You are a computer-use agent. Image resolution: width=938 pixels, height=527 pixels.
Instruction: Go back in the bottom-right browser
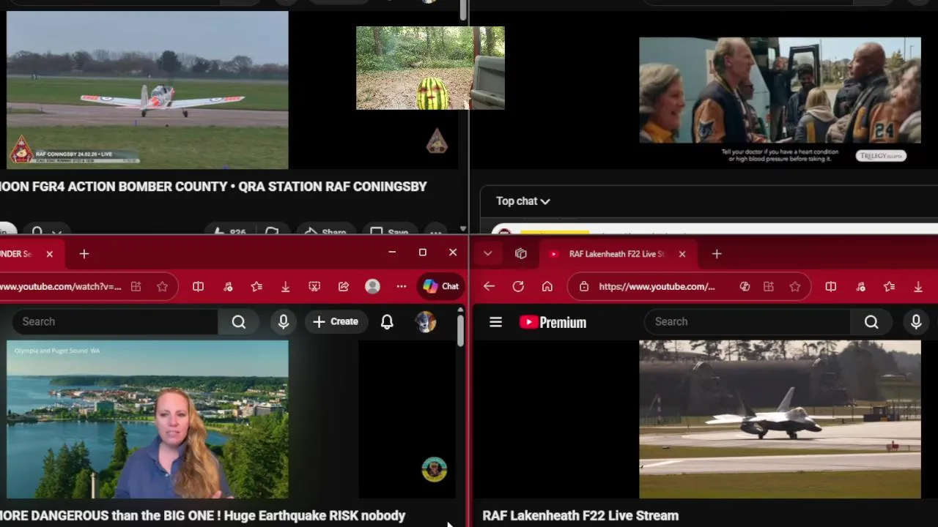(489, 287)
